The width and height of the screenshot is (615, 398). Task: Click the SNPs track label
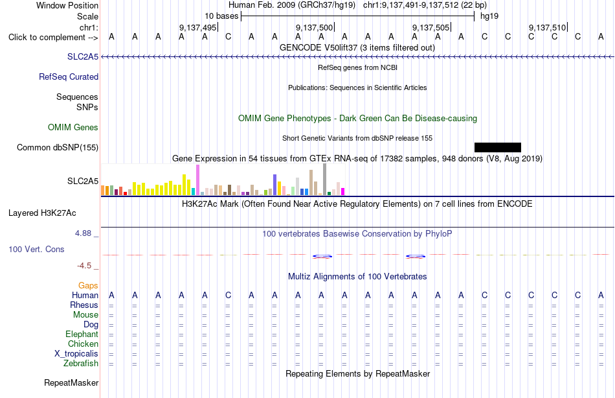coord(87,107)
